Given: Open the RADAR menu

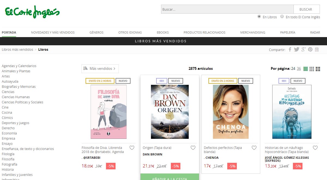Looking at the screenshot, I should coord(315,32).
